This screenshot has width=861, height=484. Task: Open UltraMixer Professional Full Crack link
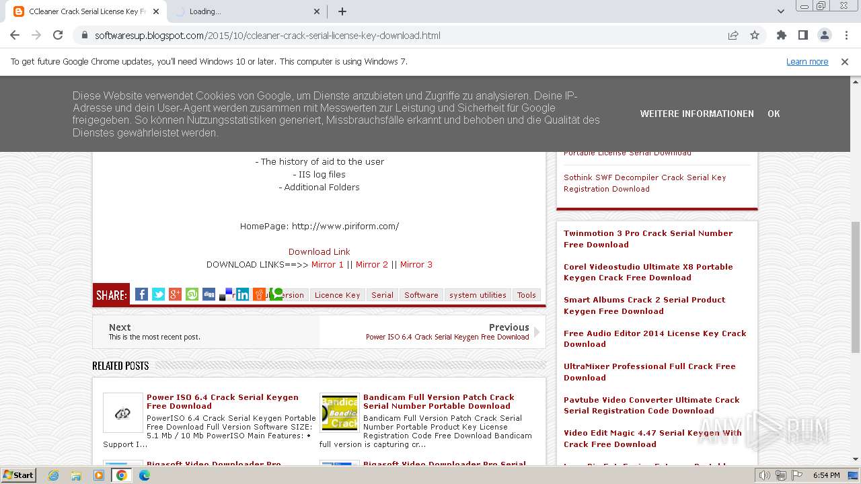(x=650, y=372)
